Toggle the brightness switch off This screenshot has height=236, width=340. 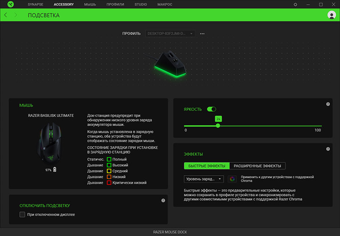click(212, 109)
